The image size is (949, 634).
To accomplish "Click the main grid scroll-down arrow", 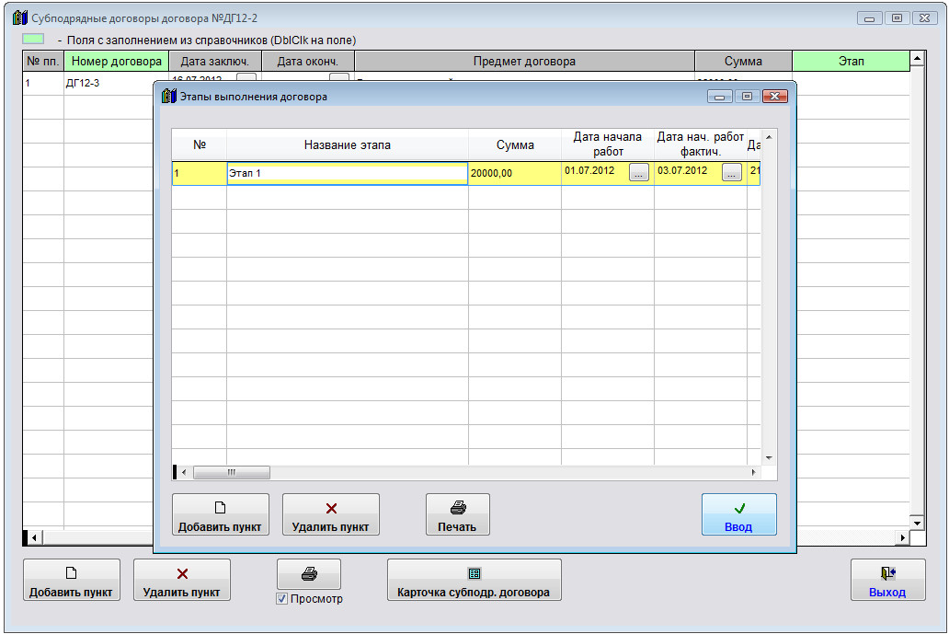I will tap(918, 524).
